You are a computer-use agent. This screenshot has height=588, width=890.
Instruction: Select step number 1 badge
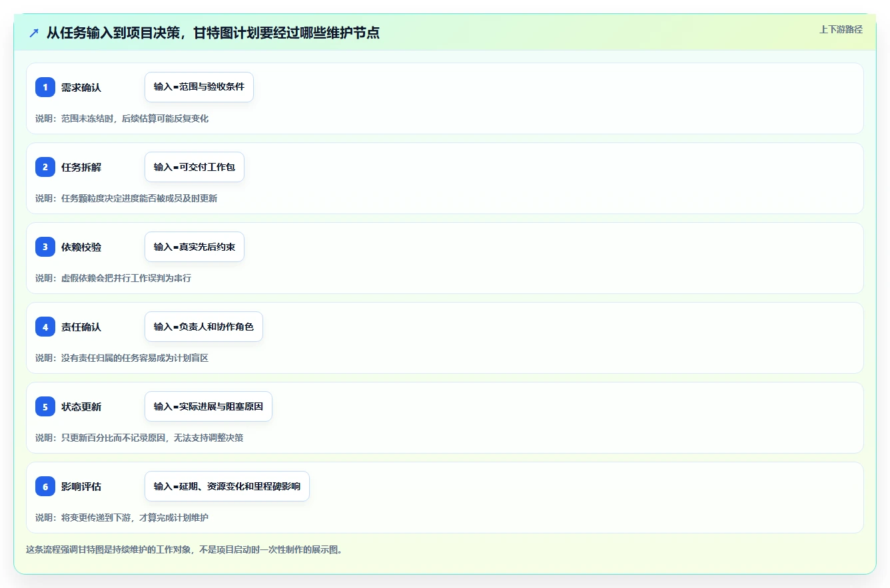tap(45, 87)
